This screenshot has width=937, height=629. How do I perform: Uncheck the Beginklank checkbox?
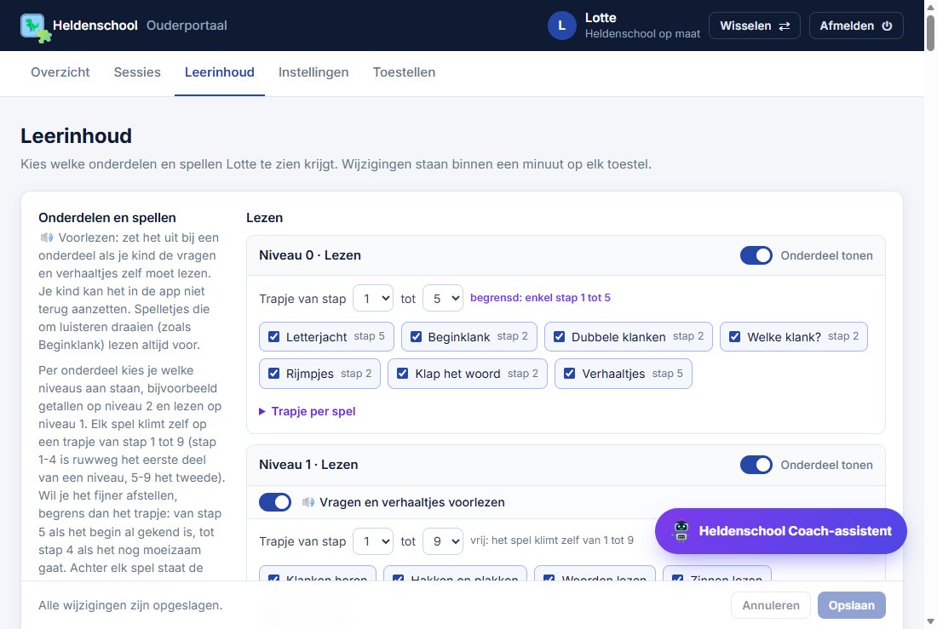pos(416,337)
